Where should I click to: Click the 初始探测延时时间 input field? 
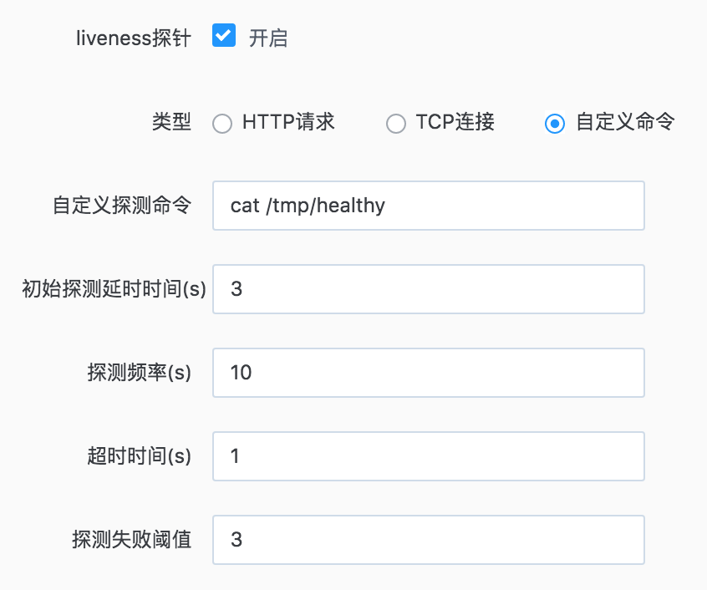(428, 289)
